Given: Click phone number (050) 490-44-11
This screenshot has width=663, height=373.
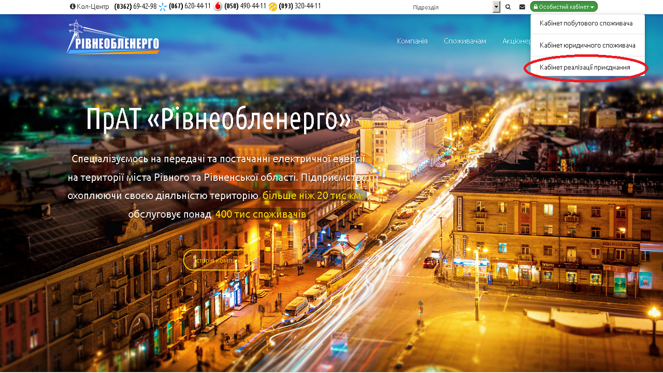Looking at the screenshot, I should pos(245,7).
